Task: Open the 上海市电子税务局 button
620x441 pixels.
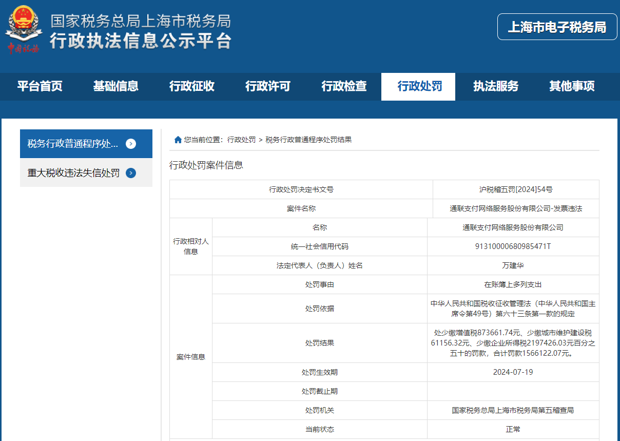Action: pyautogui.click(x=557, y=27)
